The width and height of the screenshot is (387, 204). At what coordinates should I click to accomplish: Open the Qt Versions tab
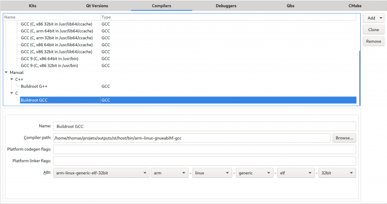tap(97, 6)
